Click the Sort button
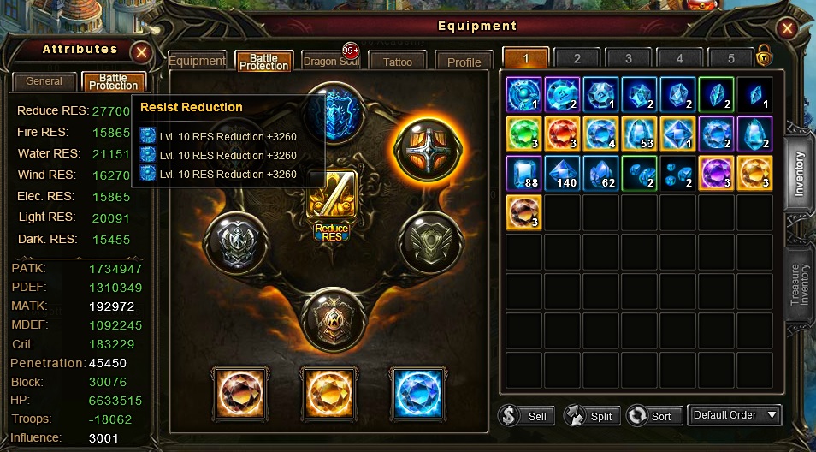Screen dimensions: 816x452 [x=654, y=416]
